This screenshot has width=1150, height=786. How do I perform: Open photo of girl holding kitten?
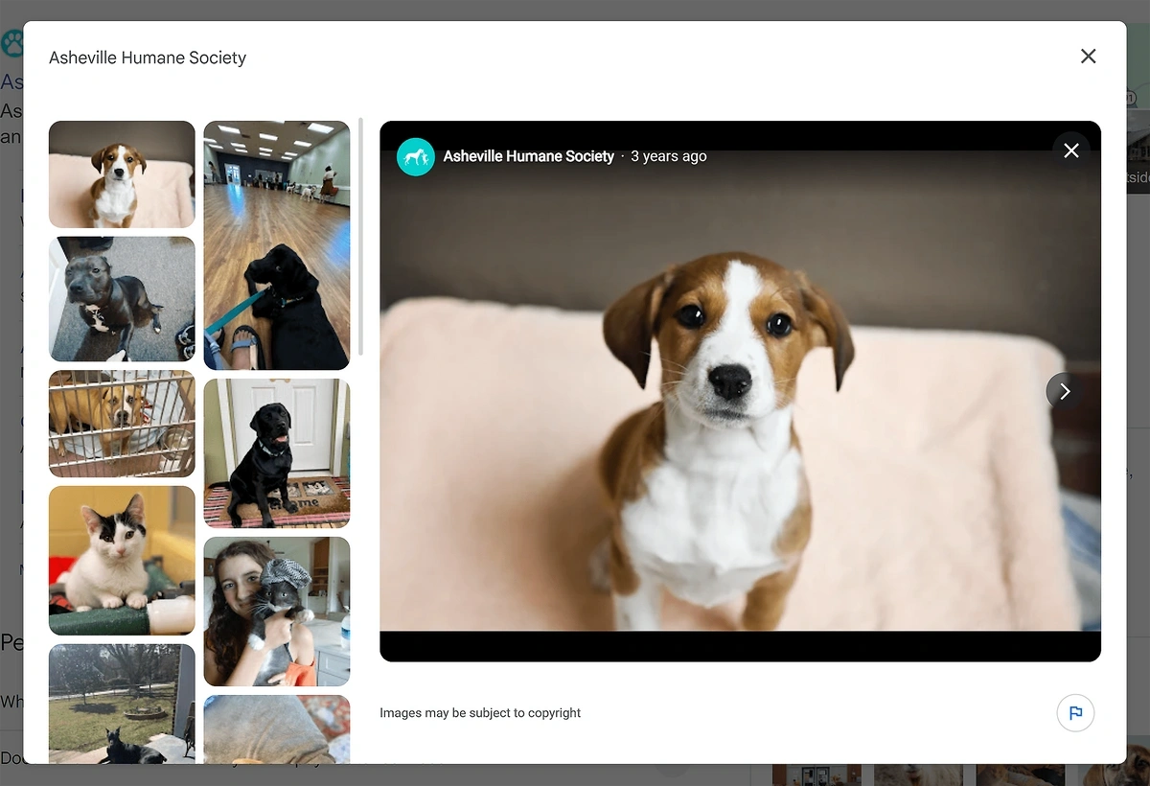(x=277, y=612)
